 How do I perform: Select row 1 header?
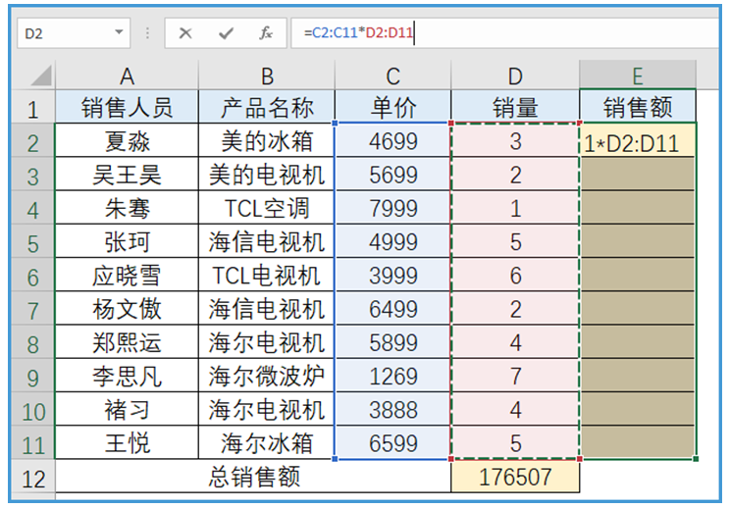click(34, 108)
